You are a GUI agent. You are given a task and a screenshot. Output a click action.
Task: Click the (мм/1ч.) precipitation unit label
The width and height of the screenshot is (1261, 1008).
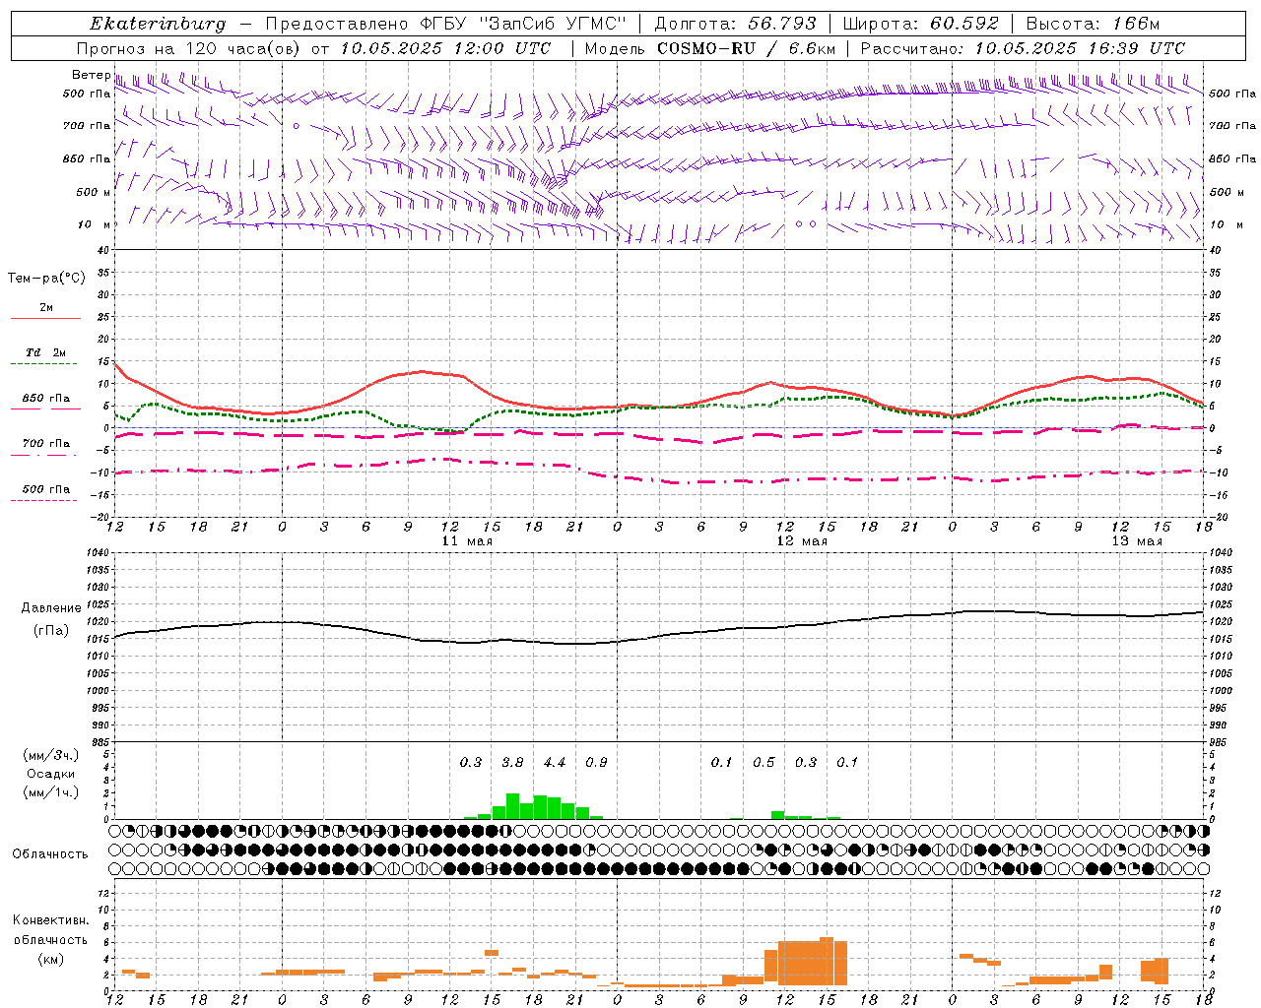click(x=51, y=792)
